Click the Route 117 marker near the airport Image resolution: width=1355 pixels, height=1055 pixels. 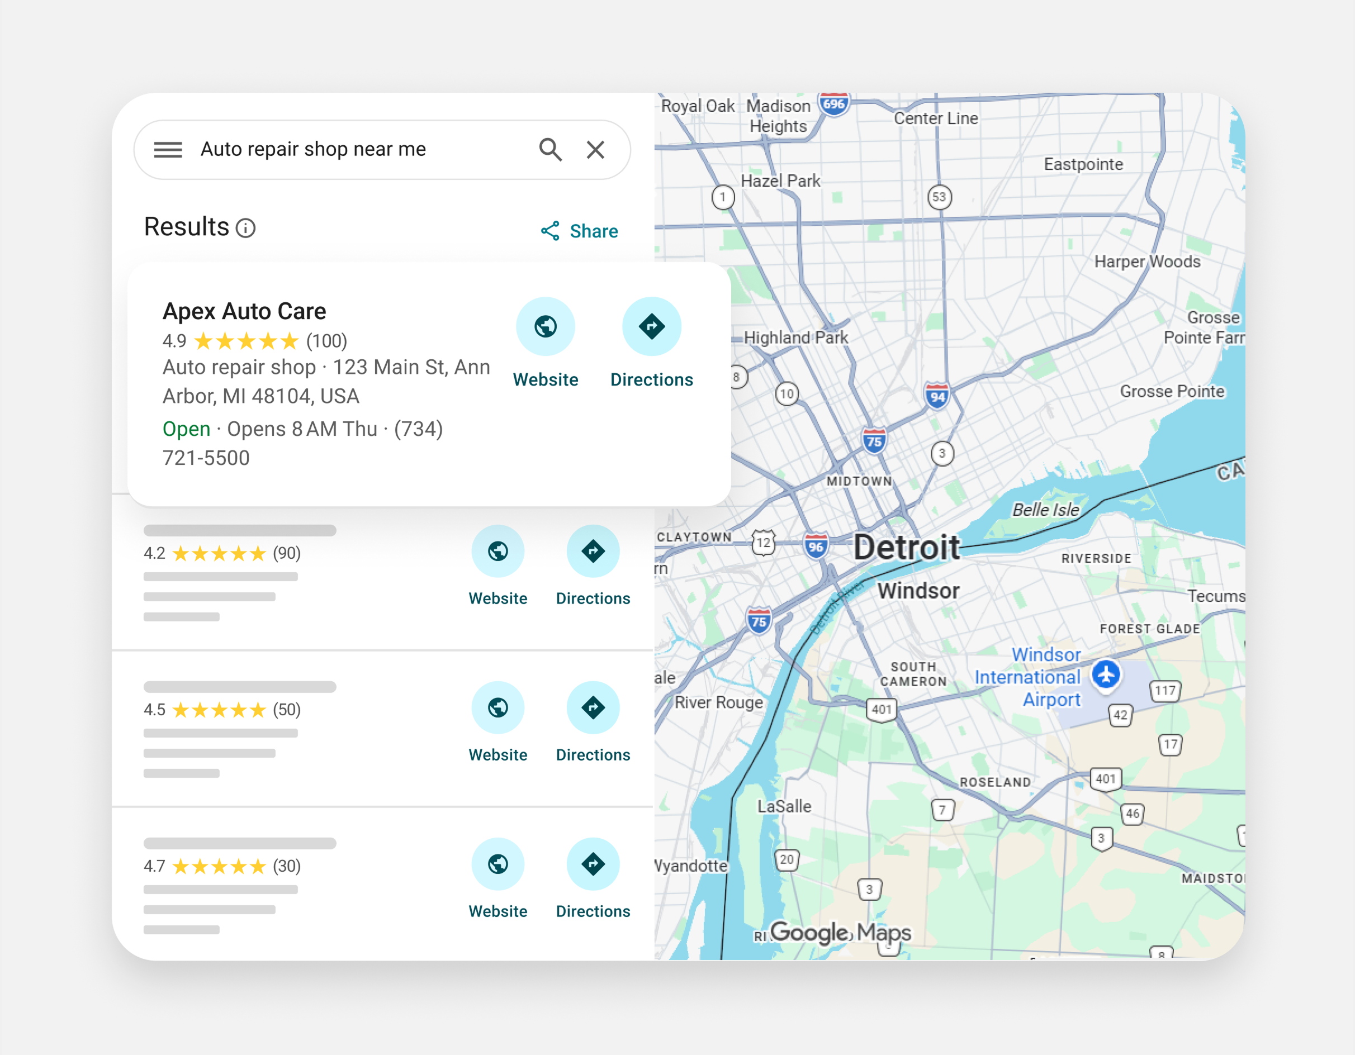pos(1165,690)
